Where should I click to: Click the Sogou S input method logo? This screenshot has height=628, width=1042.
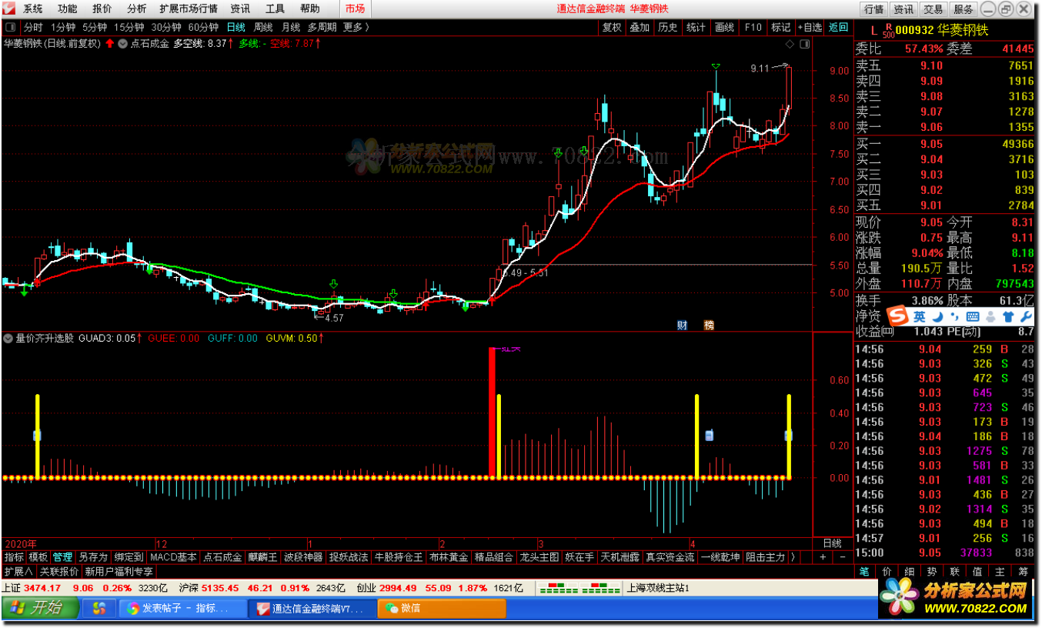click(x=899, y=316)
